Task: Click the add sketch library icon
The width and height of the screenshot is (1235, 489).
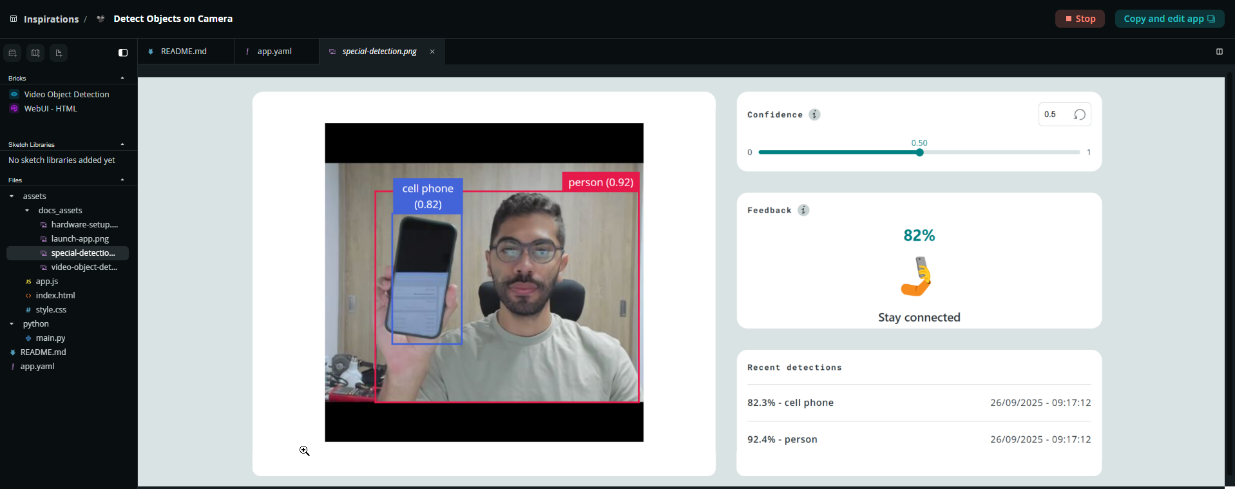Action: pos(35,53)
